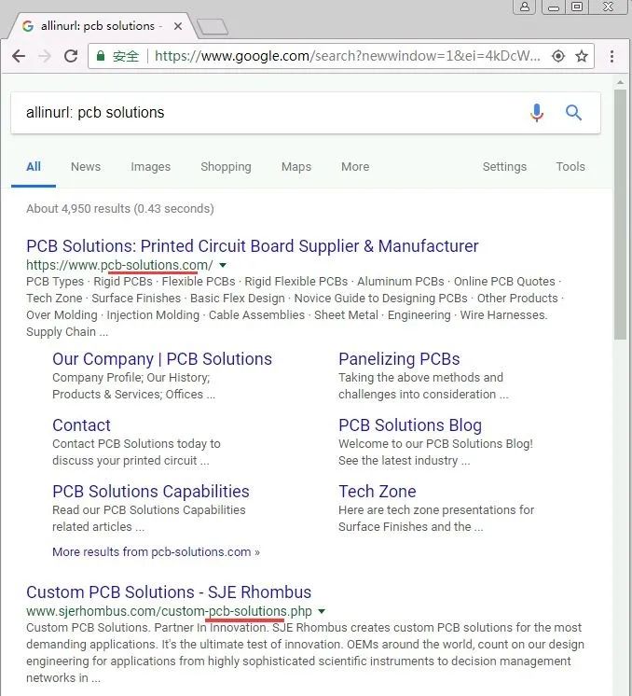The width and height of the screenshot is (632, 696).
Task: Close the allinurl: pcb solutions tab
Action: [178, 26]
